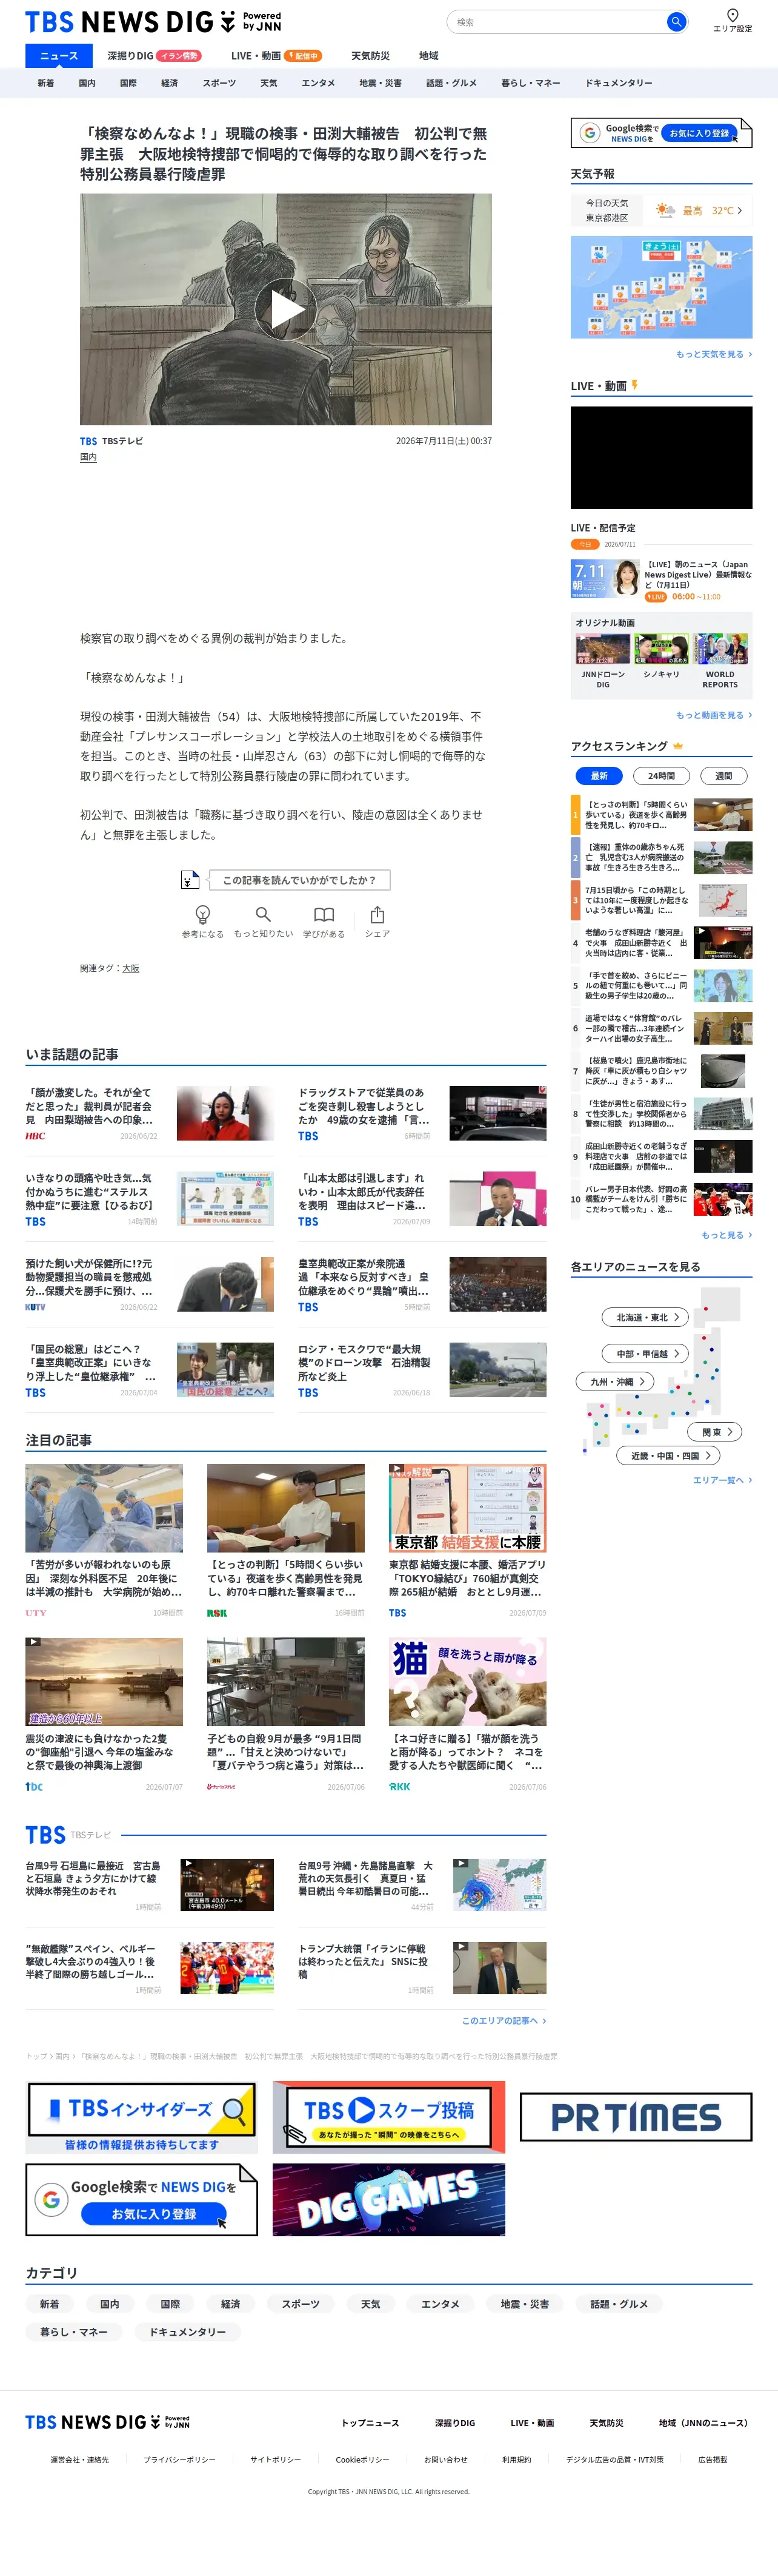Open the TBSスクープ投稿 banner
778x2576 pixels.
[x=388, y=2116]
